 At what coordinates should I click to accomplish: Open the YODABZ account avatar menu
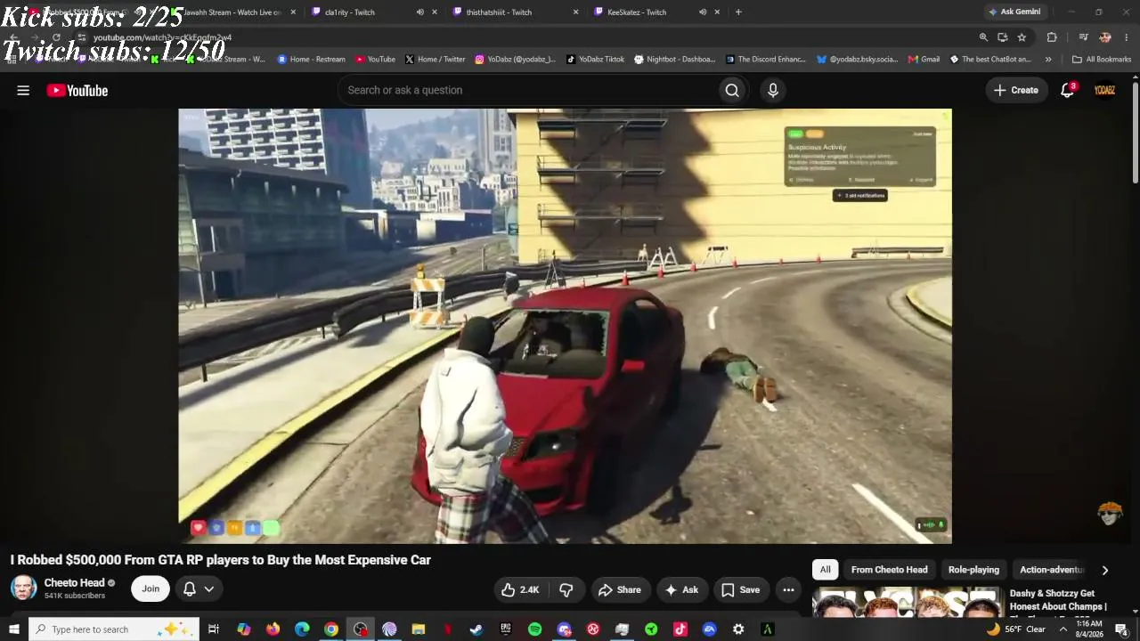pyautogui.click(x=1104, y=90)
